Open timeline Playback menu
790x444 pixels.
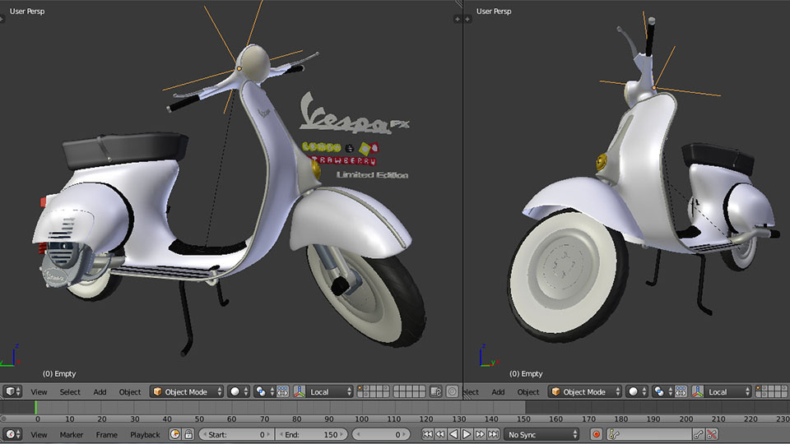tap(145, 435)
